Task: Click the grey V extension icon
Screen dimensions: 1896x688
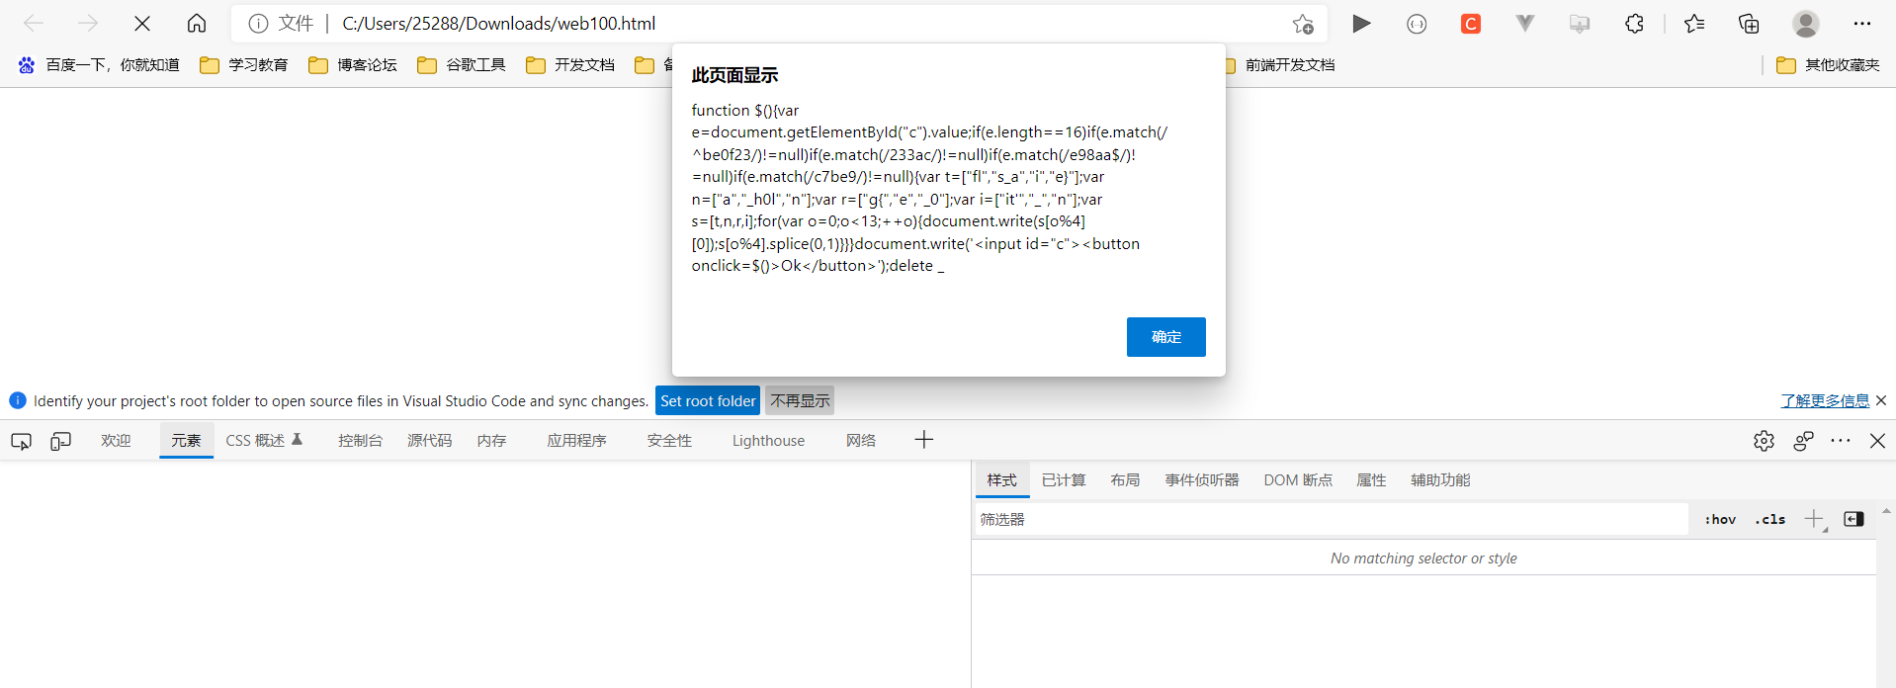Action: (x=1525, y=24)
